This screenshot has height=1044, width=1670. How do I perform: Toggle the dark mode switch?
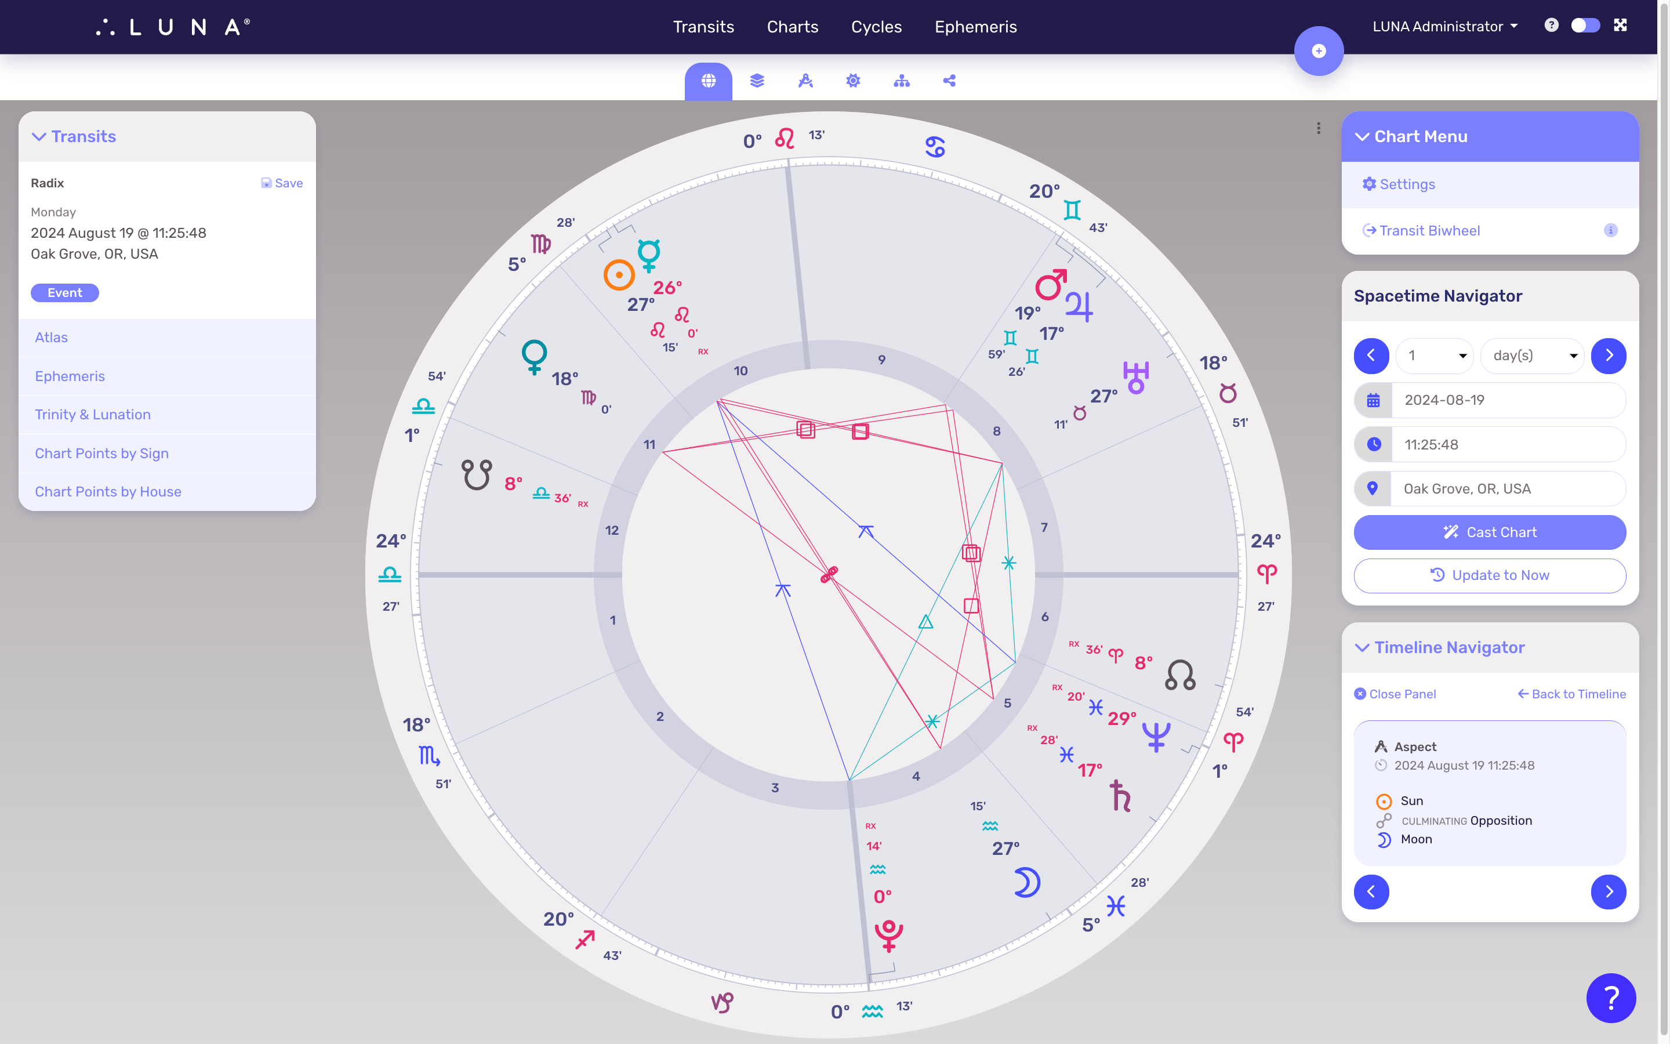point(1585,26)
